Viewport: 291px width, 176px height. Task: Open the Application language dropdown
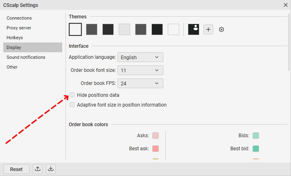[x=140, y=57]
